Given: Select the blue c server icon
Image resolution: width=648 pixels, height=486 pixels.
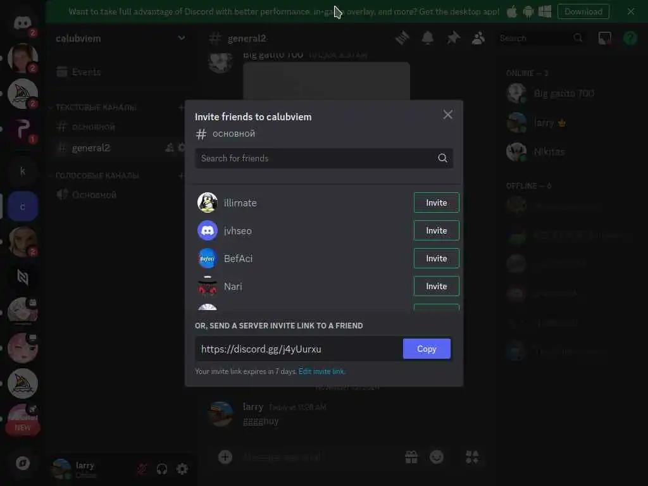Looking at the screenshot, I should pyautogui.click(x=23, y=206).
